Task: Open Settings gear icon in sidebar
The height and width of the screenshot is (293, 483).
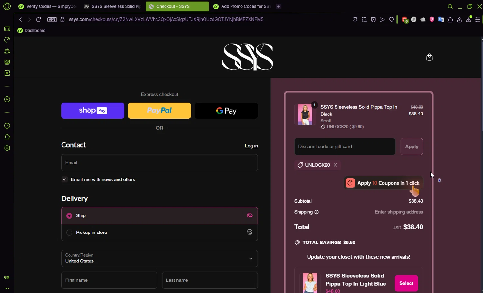Action: (x=7, y=148)
